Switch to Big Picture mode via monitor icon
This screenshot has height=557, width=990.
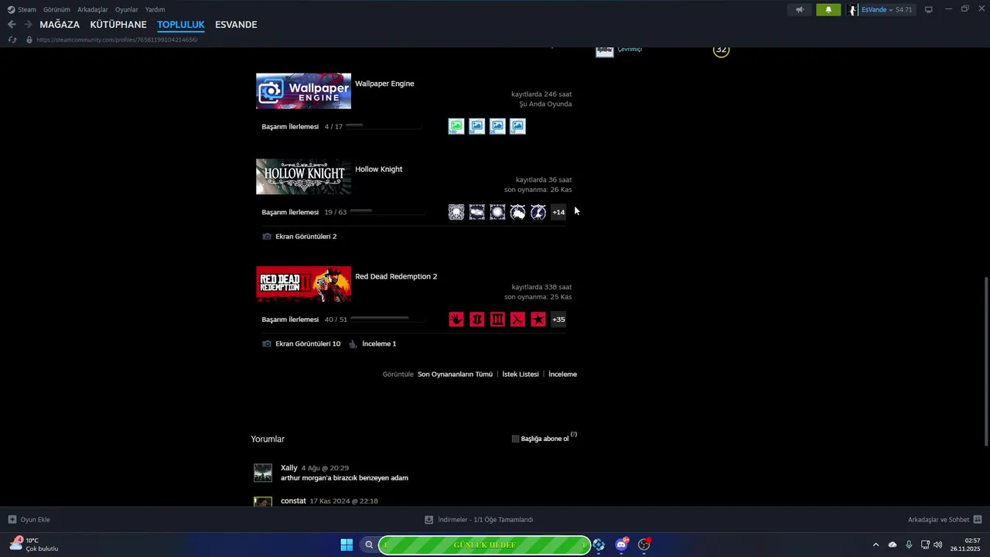coord(928,9)
